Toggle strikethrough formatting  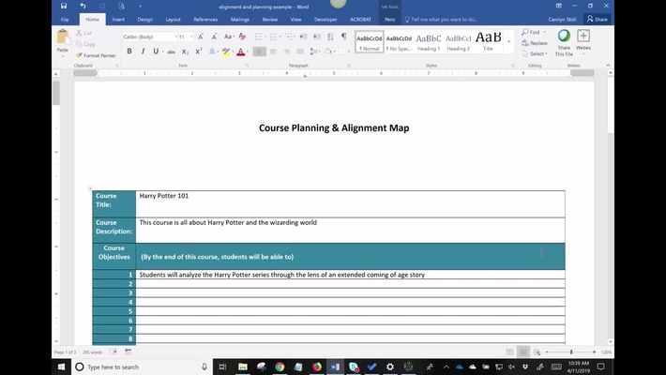coord(171,52)
